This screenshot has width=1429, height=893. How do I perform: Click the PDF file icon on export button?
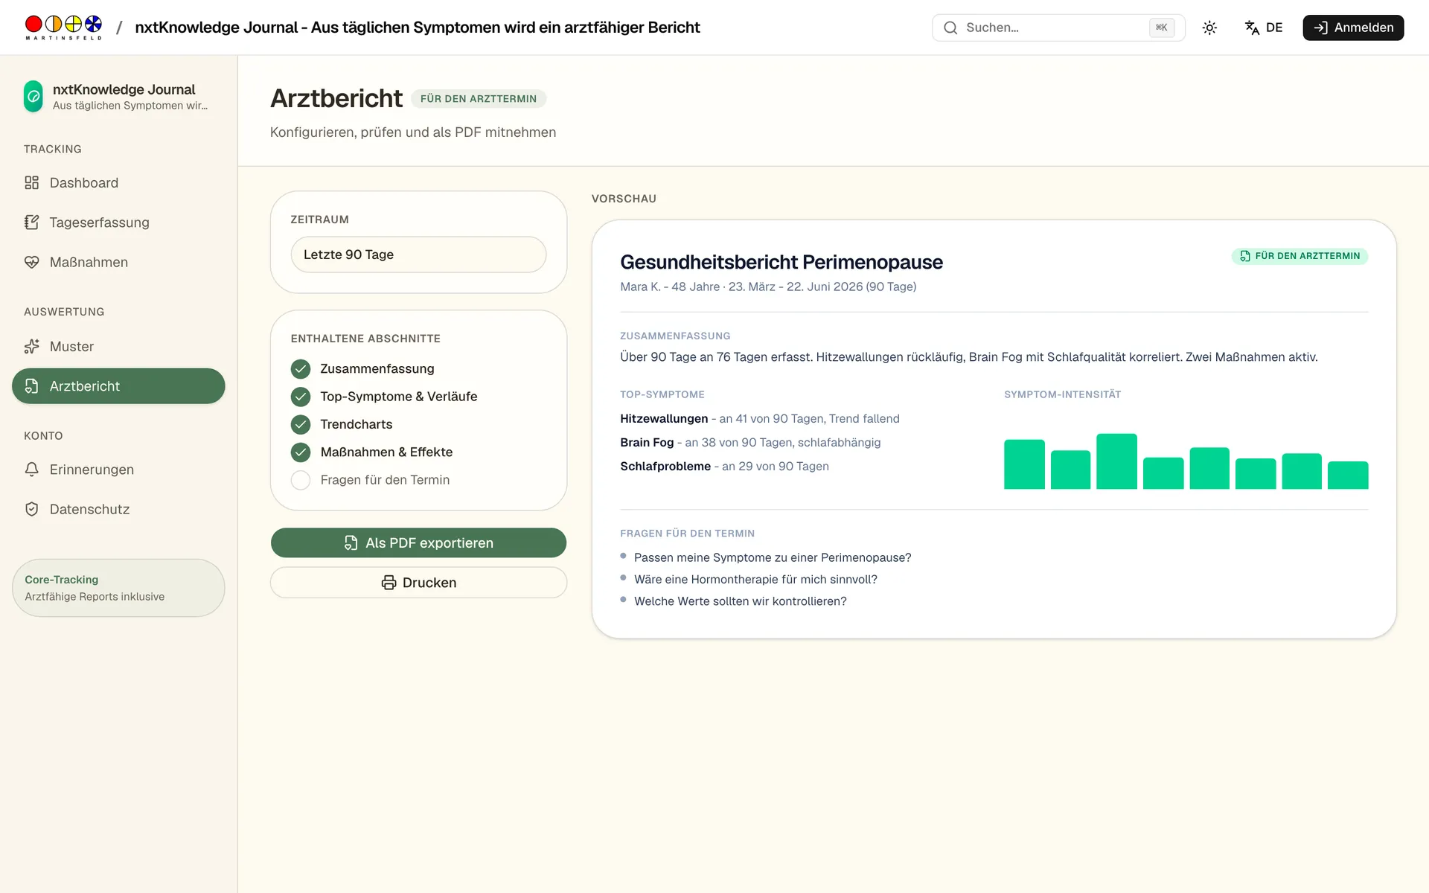[351, 543]
